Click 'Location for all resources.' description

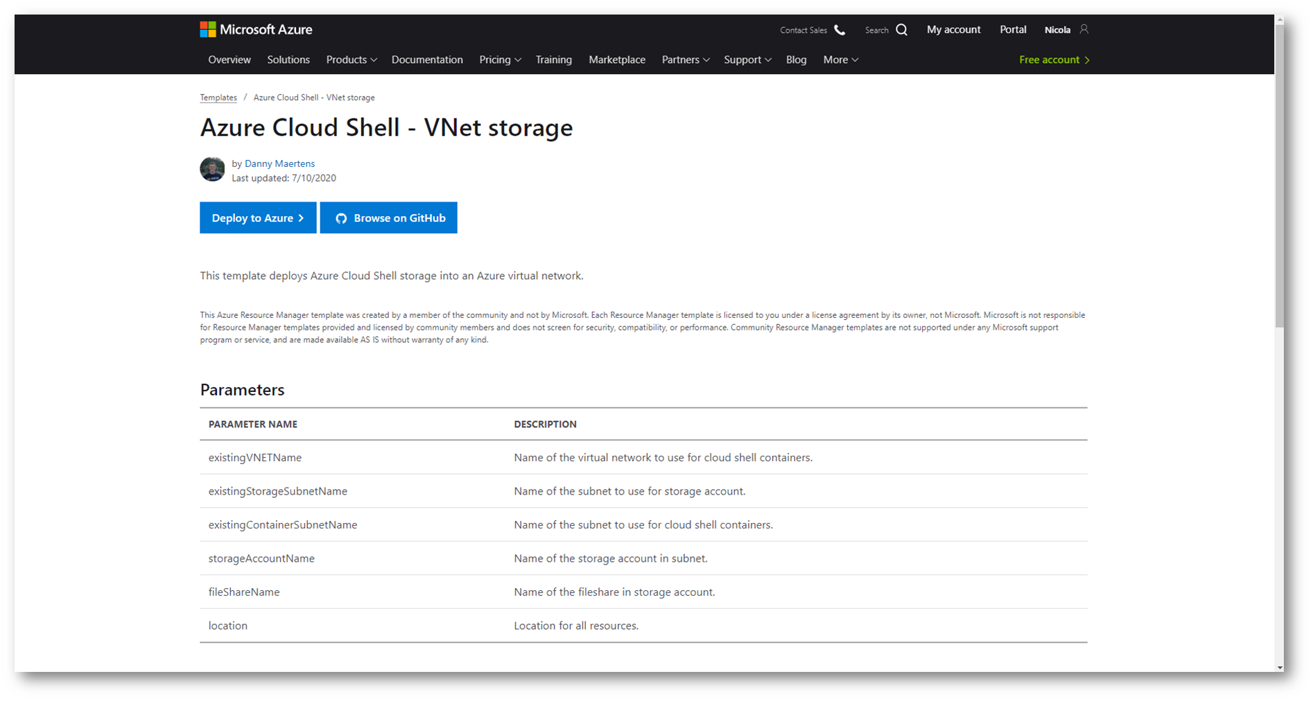point(576,625)
